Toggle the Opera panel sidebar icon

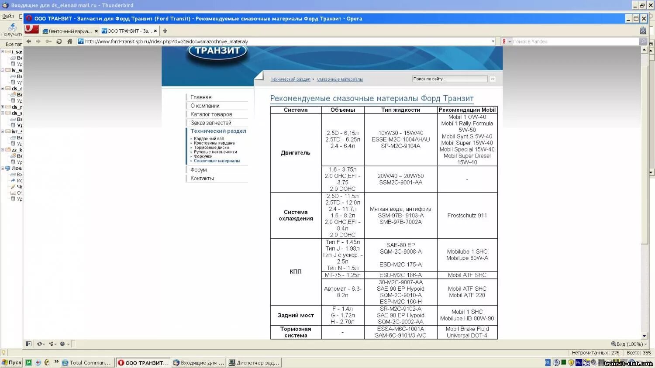pos(29,344)
